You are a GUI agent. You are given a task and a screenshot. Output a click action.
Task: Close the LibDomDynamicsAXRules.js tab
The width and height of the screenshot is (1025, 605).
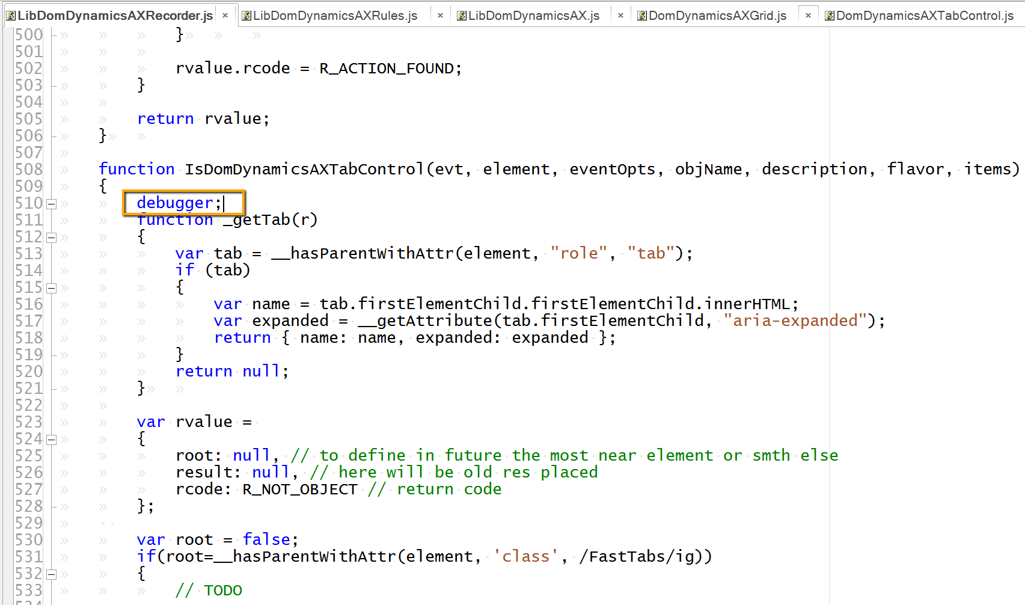pos(440,16)
